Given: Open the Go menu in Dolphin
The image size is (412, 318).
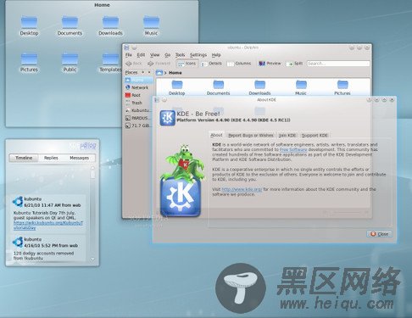Looking at the screenshot, I should (x=167, y=55).
